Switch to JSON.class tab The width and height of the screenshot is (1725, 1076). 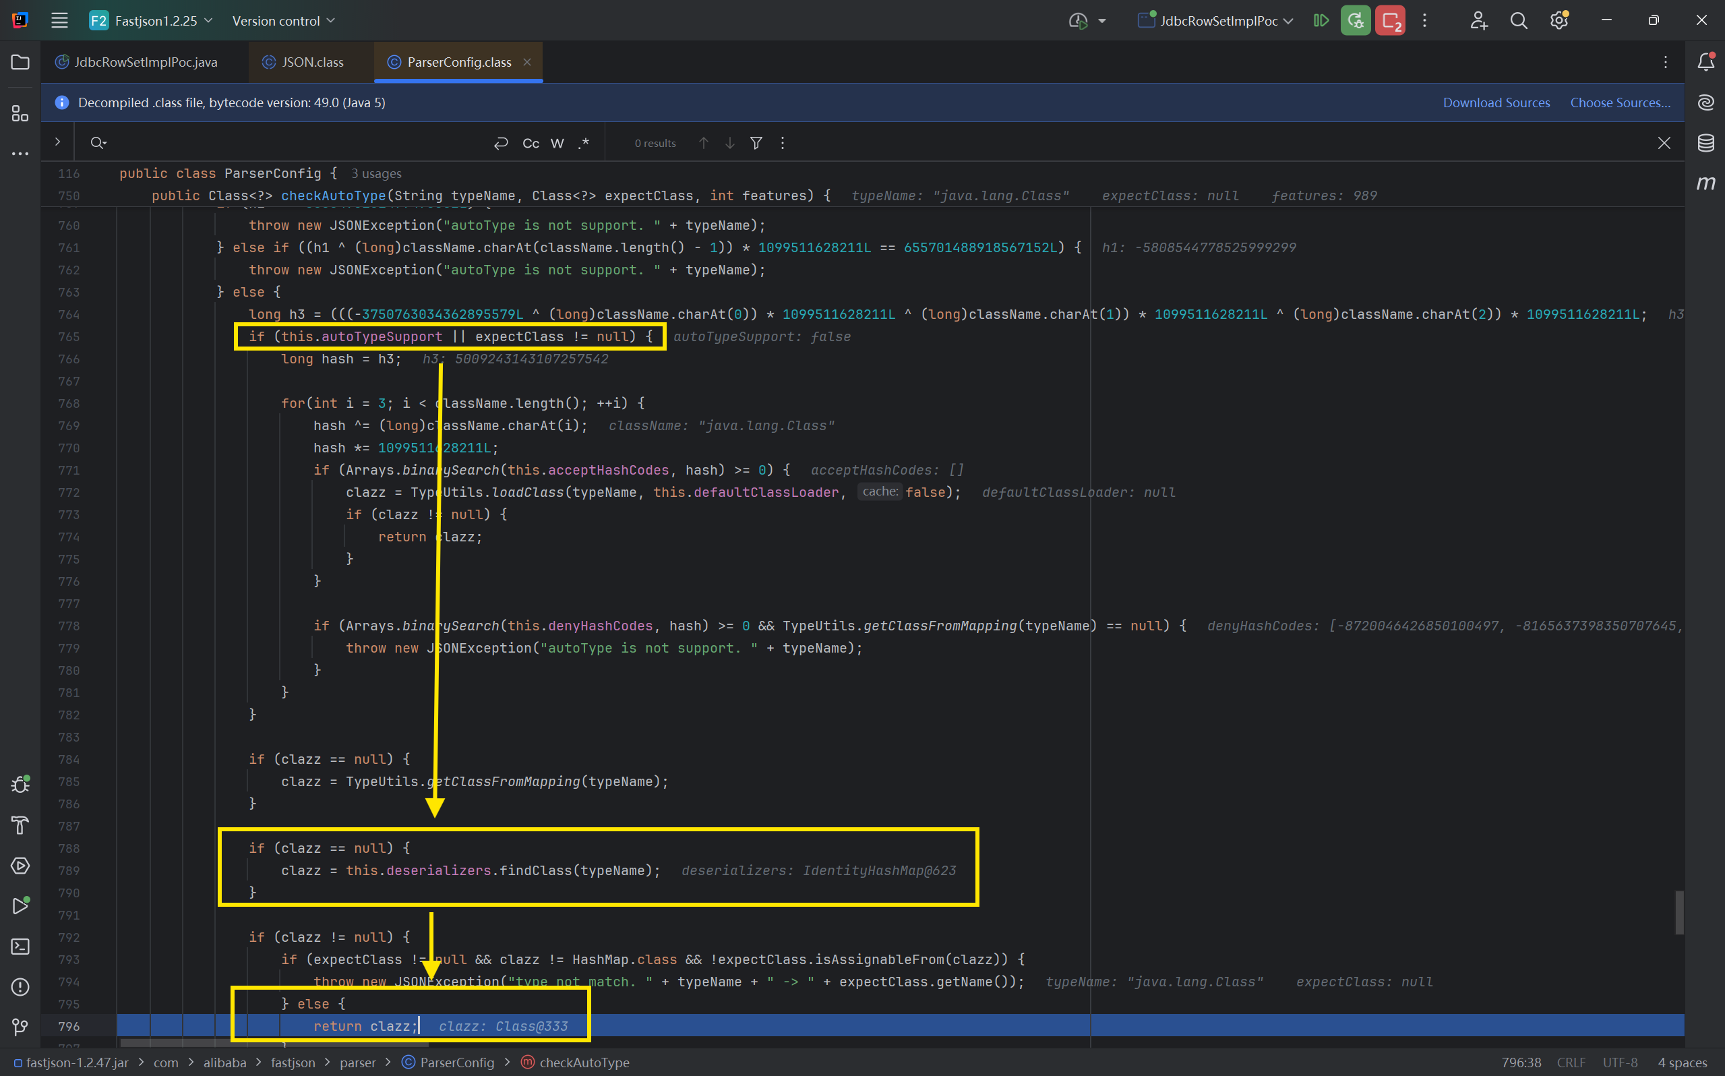coord(303,63)
